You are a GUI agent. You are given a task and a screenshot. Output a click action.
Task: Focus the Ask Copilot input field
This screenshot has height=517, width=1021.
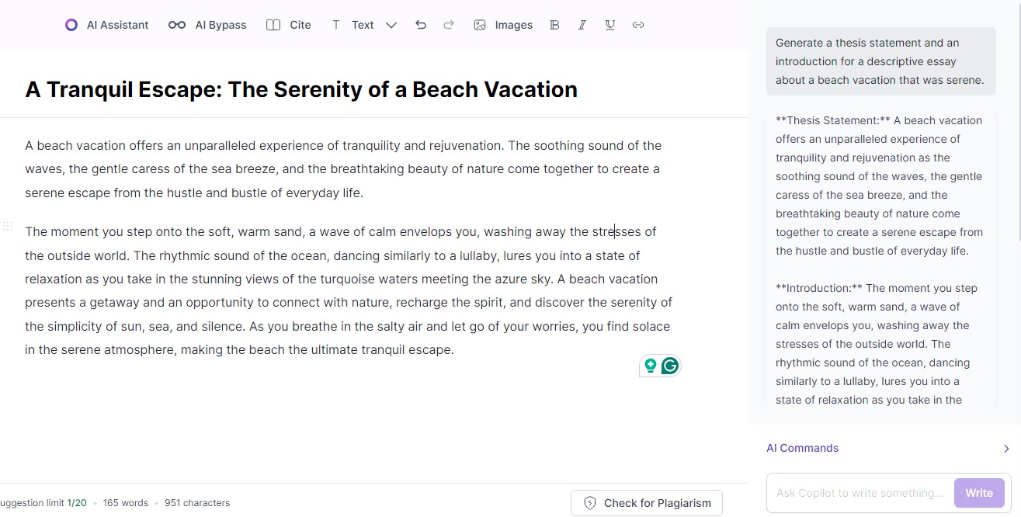click(860, 493)
